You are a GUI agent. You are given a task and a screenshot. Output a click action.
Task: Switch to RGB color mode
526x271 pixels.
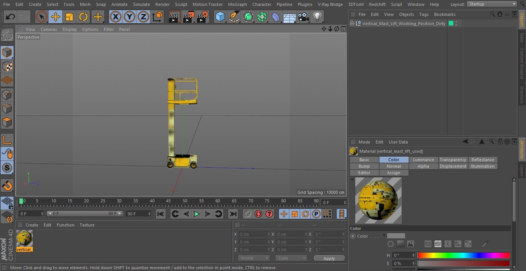tap(428, 244)
